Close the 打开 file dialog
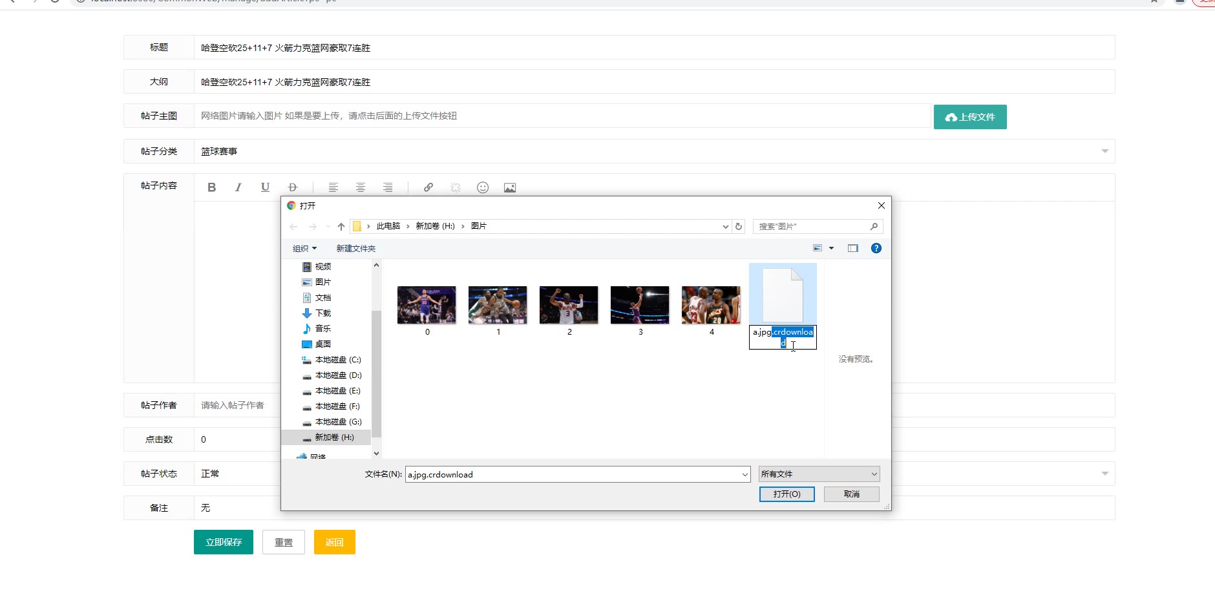The height and width of the screenshot is (597, 1215). tap(882, 205)
